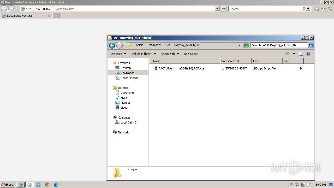
Task: Open the Share with menu
Action: [x=170, y=54]
